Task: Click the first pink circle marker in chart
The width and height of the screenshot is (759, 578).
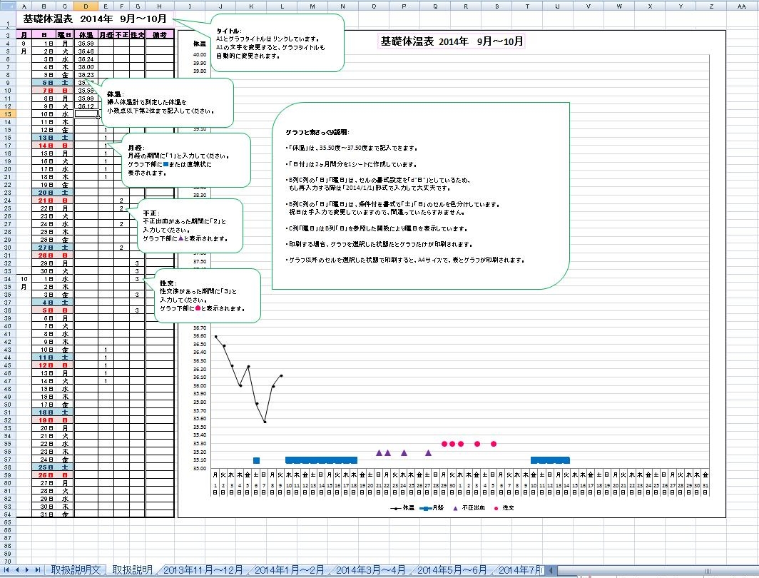Action: click(x=444, y=444)
